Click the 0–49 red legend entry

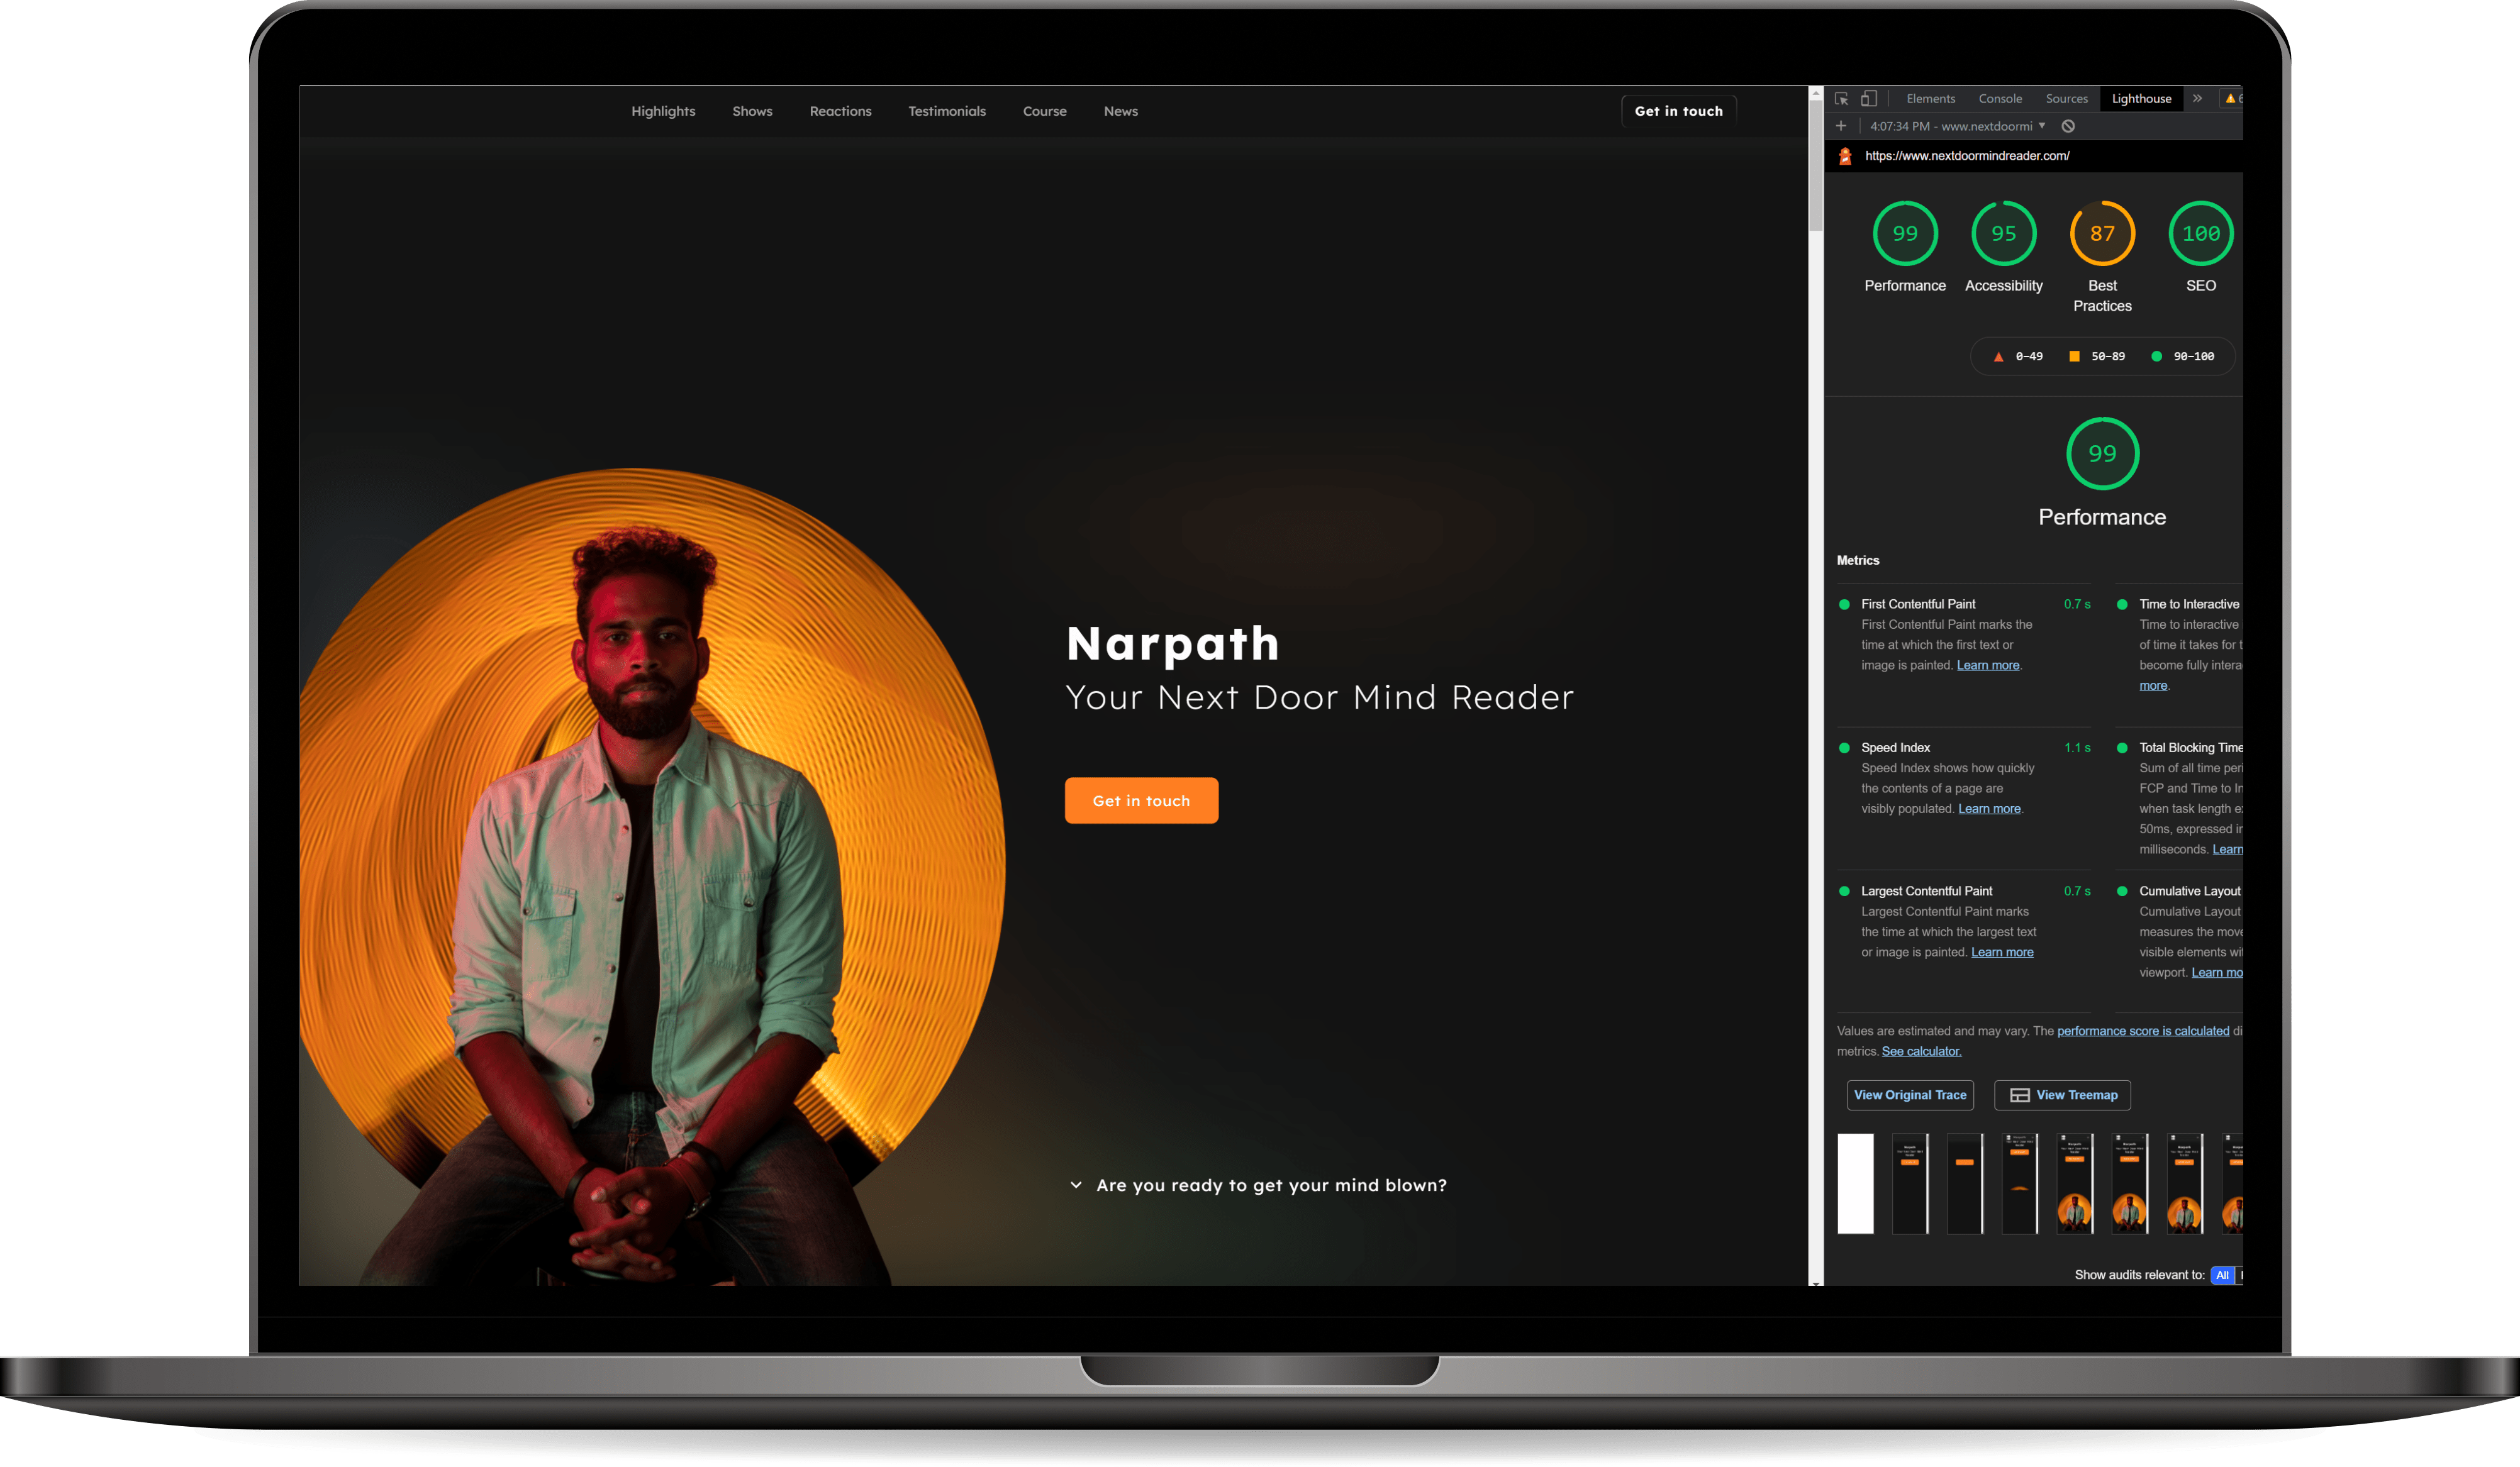click(x=2018, y=357)
